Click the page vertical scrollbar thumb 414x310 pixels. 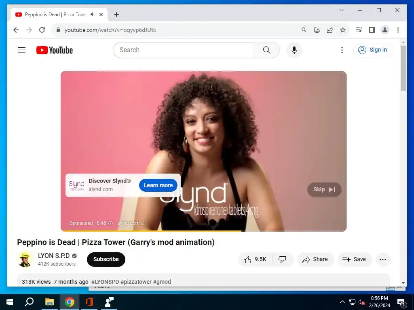403,68
